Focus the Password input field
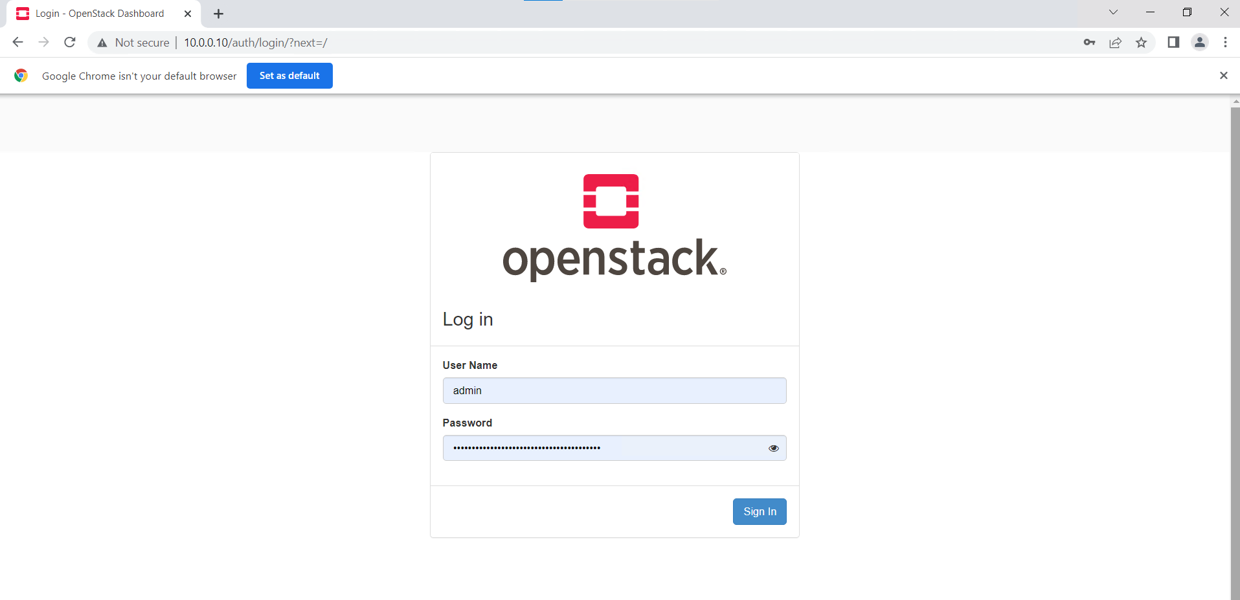 [602, 448]
